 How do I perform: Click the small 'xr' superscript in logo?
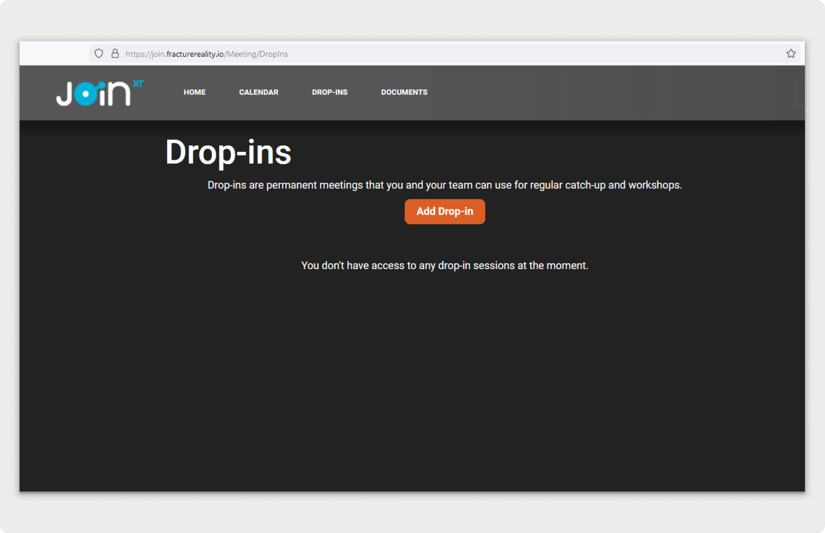pos(138,84)
